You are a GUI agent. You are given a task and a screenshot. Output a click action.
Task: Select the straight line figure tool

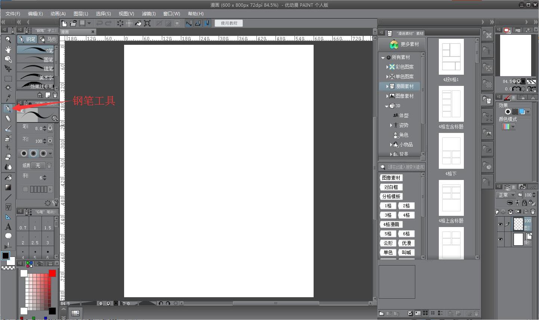8,197
